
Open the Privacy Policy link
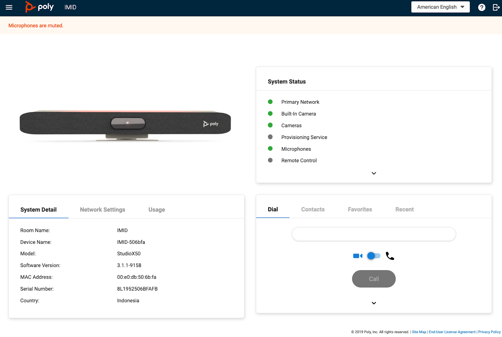pos(489,332)
